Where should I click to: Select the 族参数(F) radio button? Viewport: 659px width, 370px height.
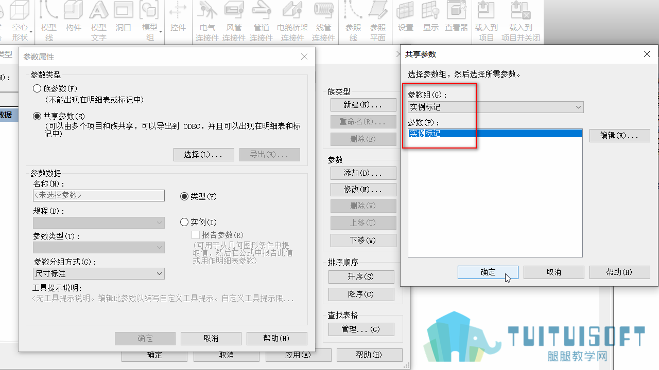coord(37,88)
